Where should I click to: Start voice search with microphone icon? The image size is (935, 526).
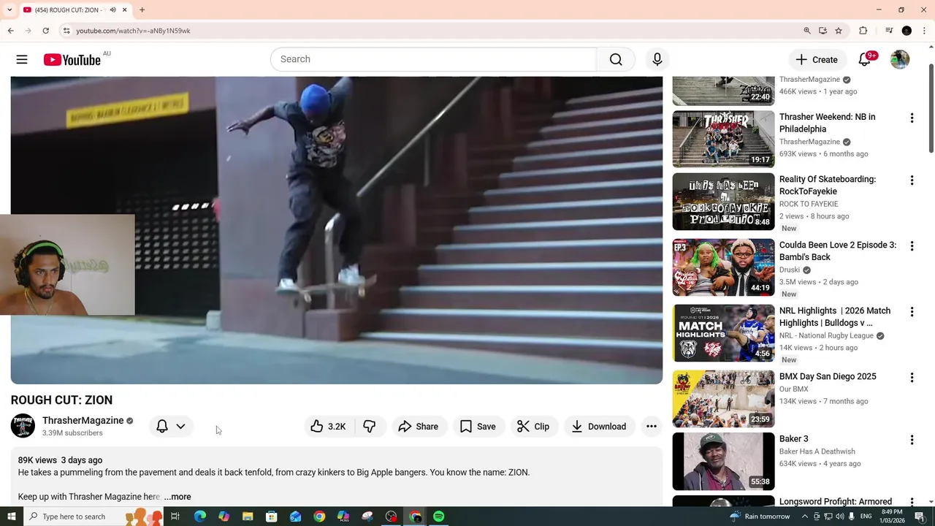(x=657, y=59)
